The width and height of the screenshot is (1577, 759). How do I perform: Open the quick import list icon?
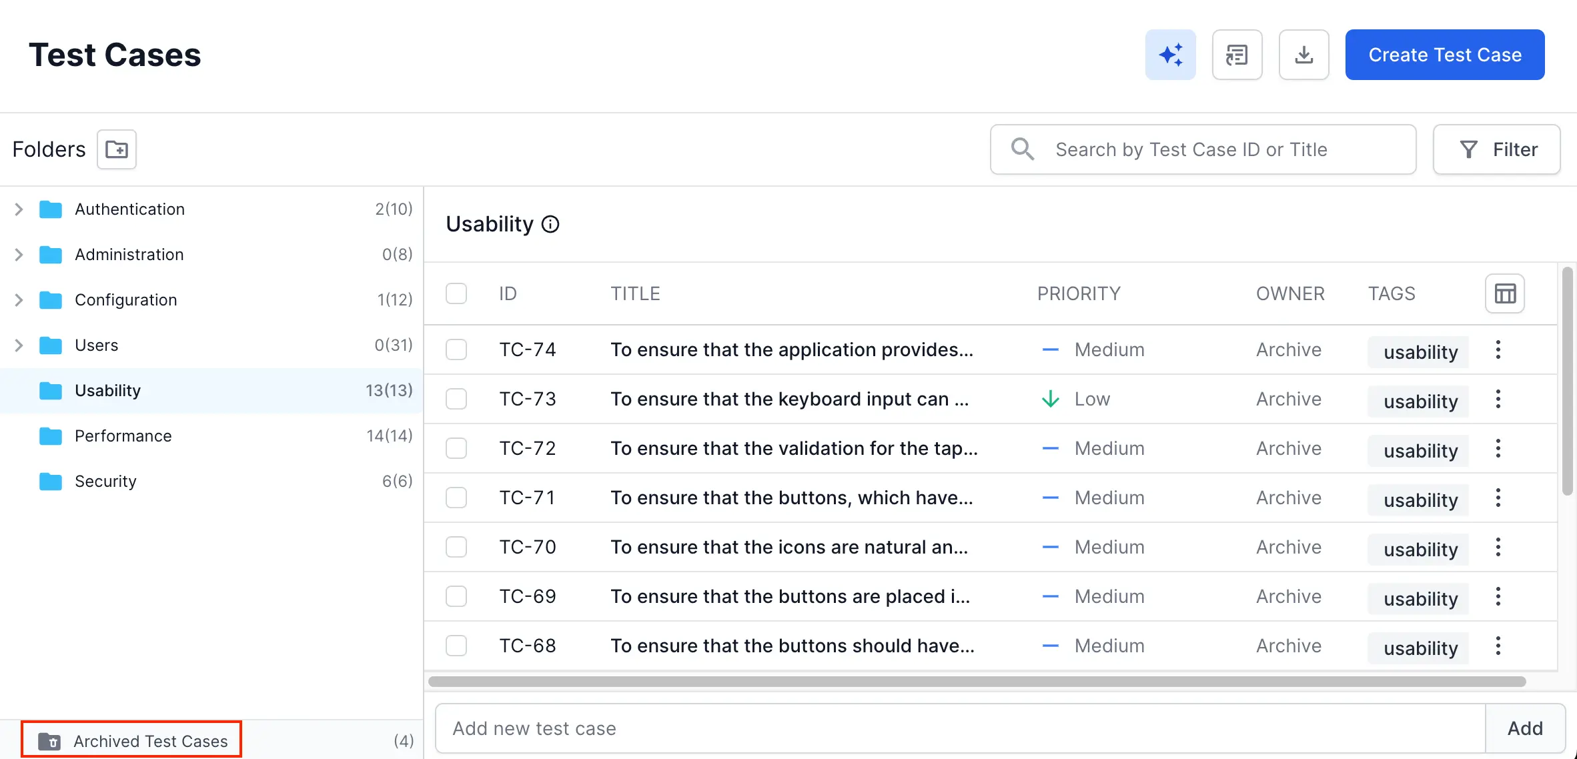[1237, 55]
